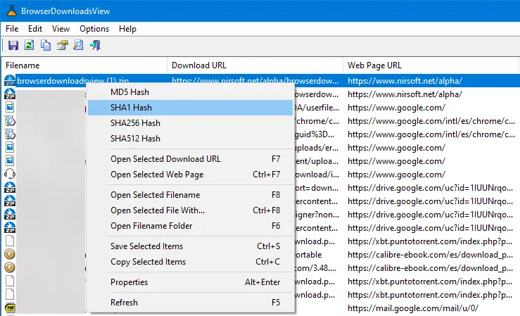Open the View menu
The height and width of the screenshot is (316, 520).
(61, 29)
